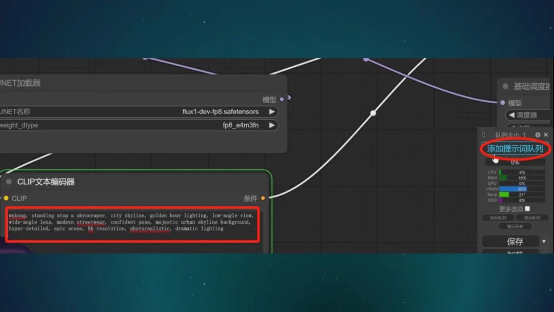Click the orange 条件 output dot
Viewport: 554px width, 312px height.
click(x=263, y=198)
